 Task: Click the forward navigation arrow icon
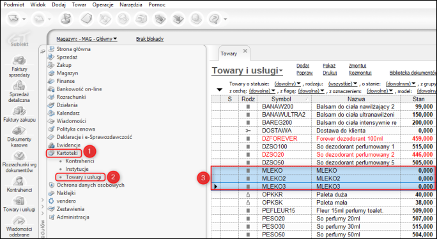pos(38,19)
